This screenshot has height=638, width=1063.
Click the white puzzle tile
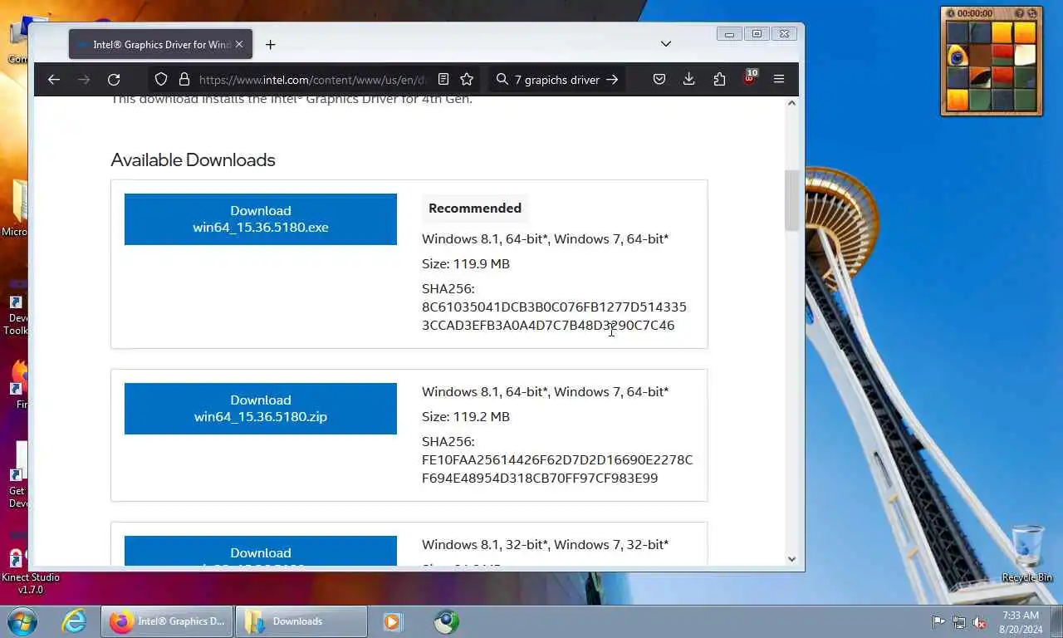click(1024, 56)
